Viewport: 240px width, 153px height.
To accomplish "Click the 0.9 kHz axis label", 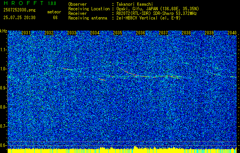I will (x=3, y=88).
